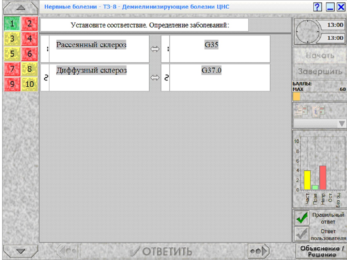This screenshot has width=347, height=260.
Task: Close the test window
Action: 341,7
